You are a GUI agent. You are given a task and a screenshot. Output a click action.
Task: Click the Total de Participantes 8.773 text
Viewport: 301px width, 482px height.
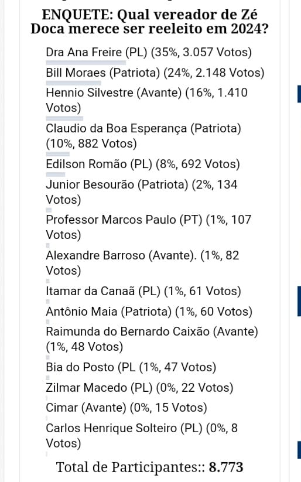150,467
